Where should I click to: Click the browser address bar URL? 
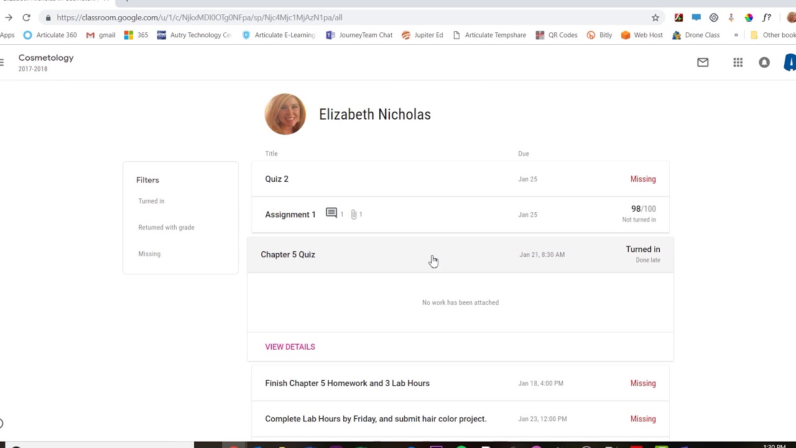pos(199,17)
